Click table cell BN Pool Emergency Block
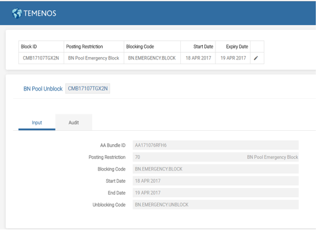 [94, 58]
